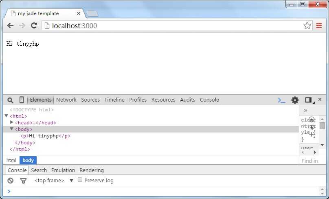Bookmark this page with the star

pos(307,26)
